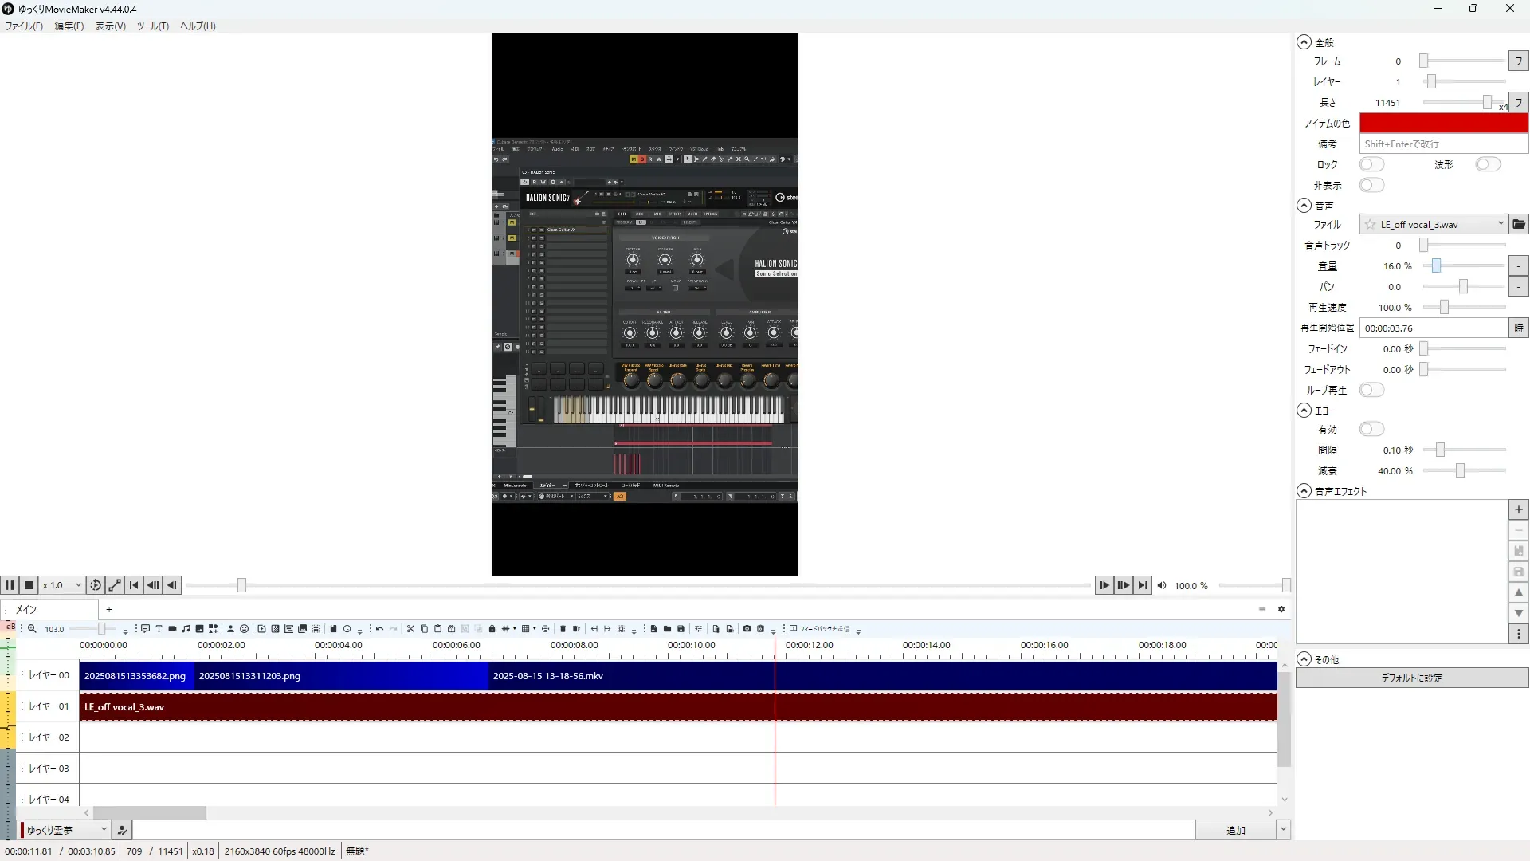Add a text item from the timeline toolbar
The image size is (1530, 861).
[x=159, y=629]
